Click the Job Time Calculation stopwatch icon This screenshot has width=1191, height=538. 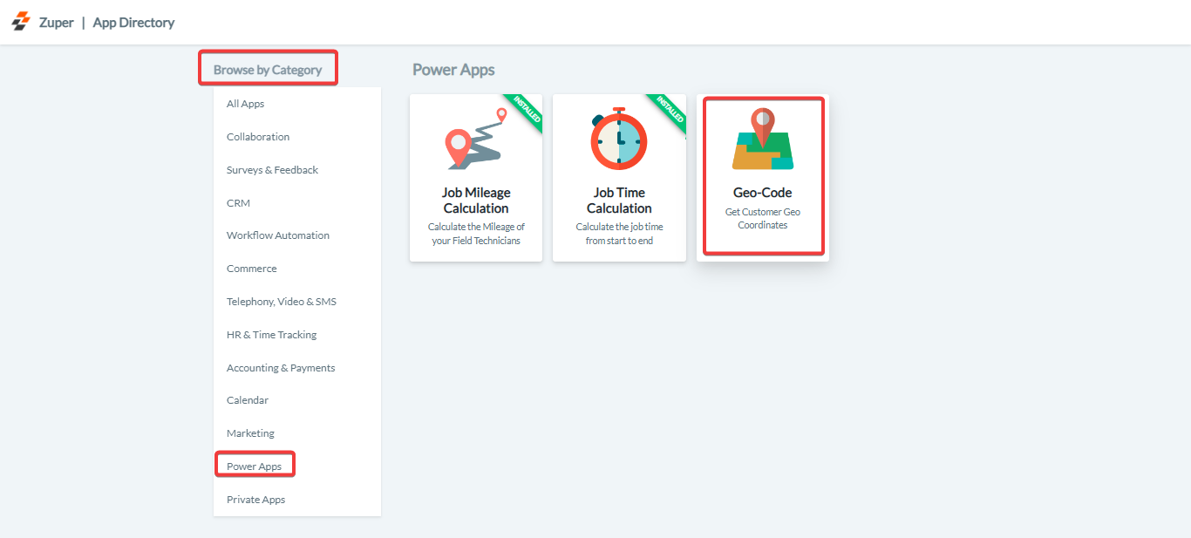(x=619, y=139)
